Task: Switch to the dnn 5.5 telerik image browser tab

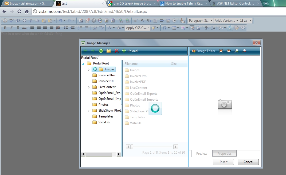Action: click(x=132, y=3)
